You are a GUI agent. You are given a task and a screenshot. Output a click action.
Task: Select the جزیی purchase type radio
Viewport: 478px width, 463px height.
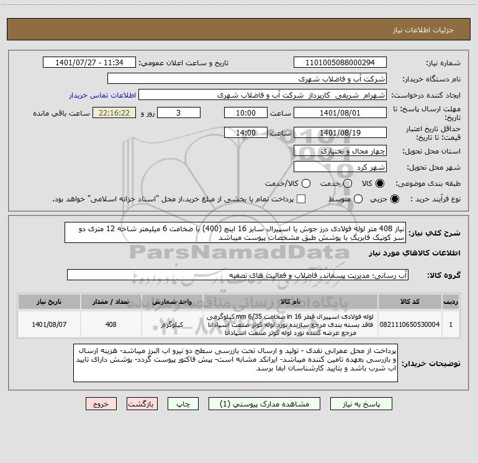394,199
